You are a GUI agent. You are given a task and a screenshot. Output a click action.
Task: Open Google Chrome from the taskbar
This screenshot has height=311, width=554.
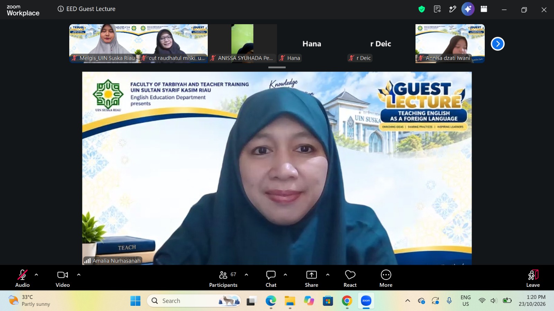(347, 301)
